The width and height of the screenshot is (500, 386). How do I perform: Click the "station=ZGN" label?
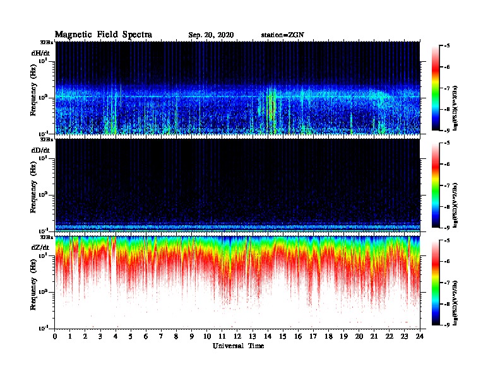(x=283, y=35)
